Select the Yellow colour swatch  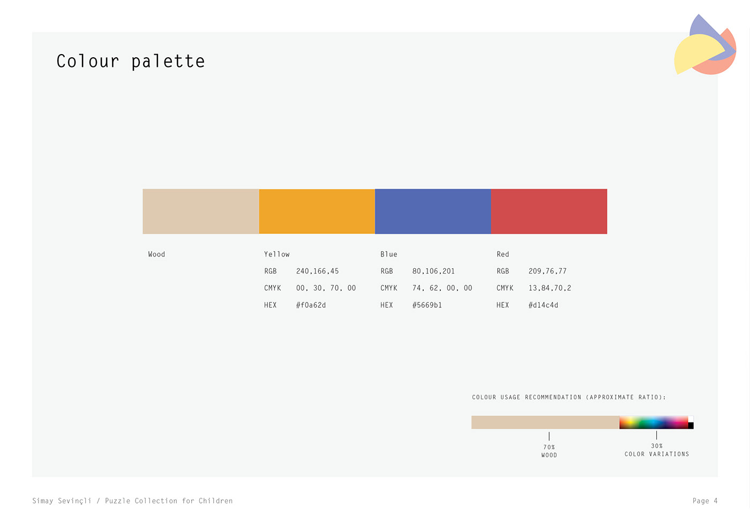[317, 211]
